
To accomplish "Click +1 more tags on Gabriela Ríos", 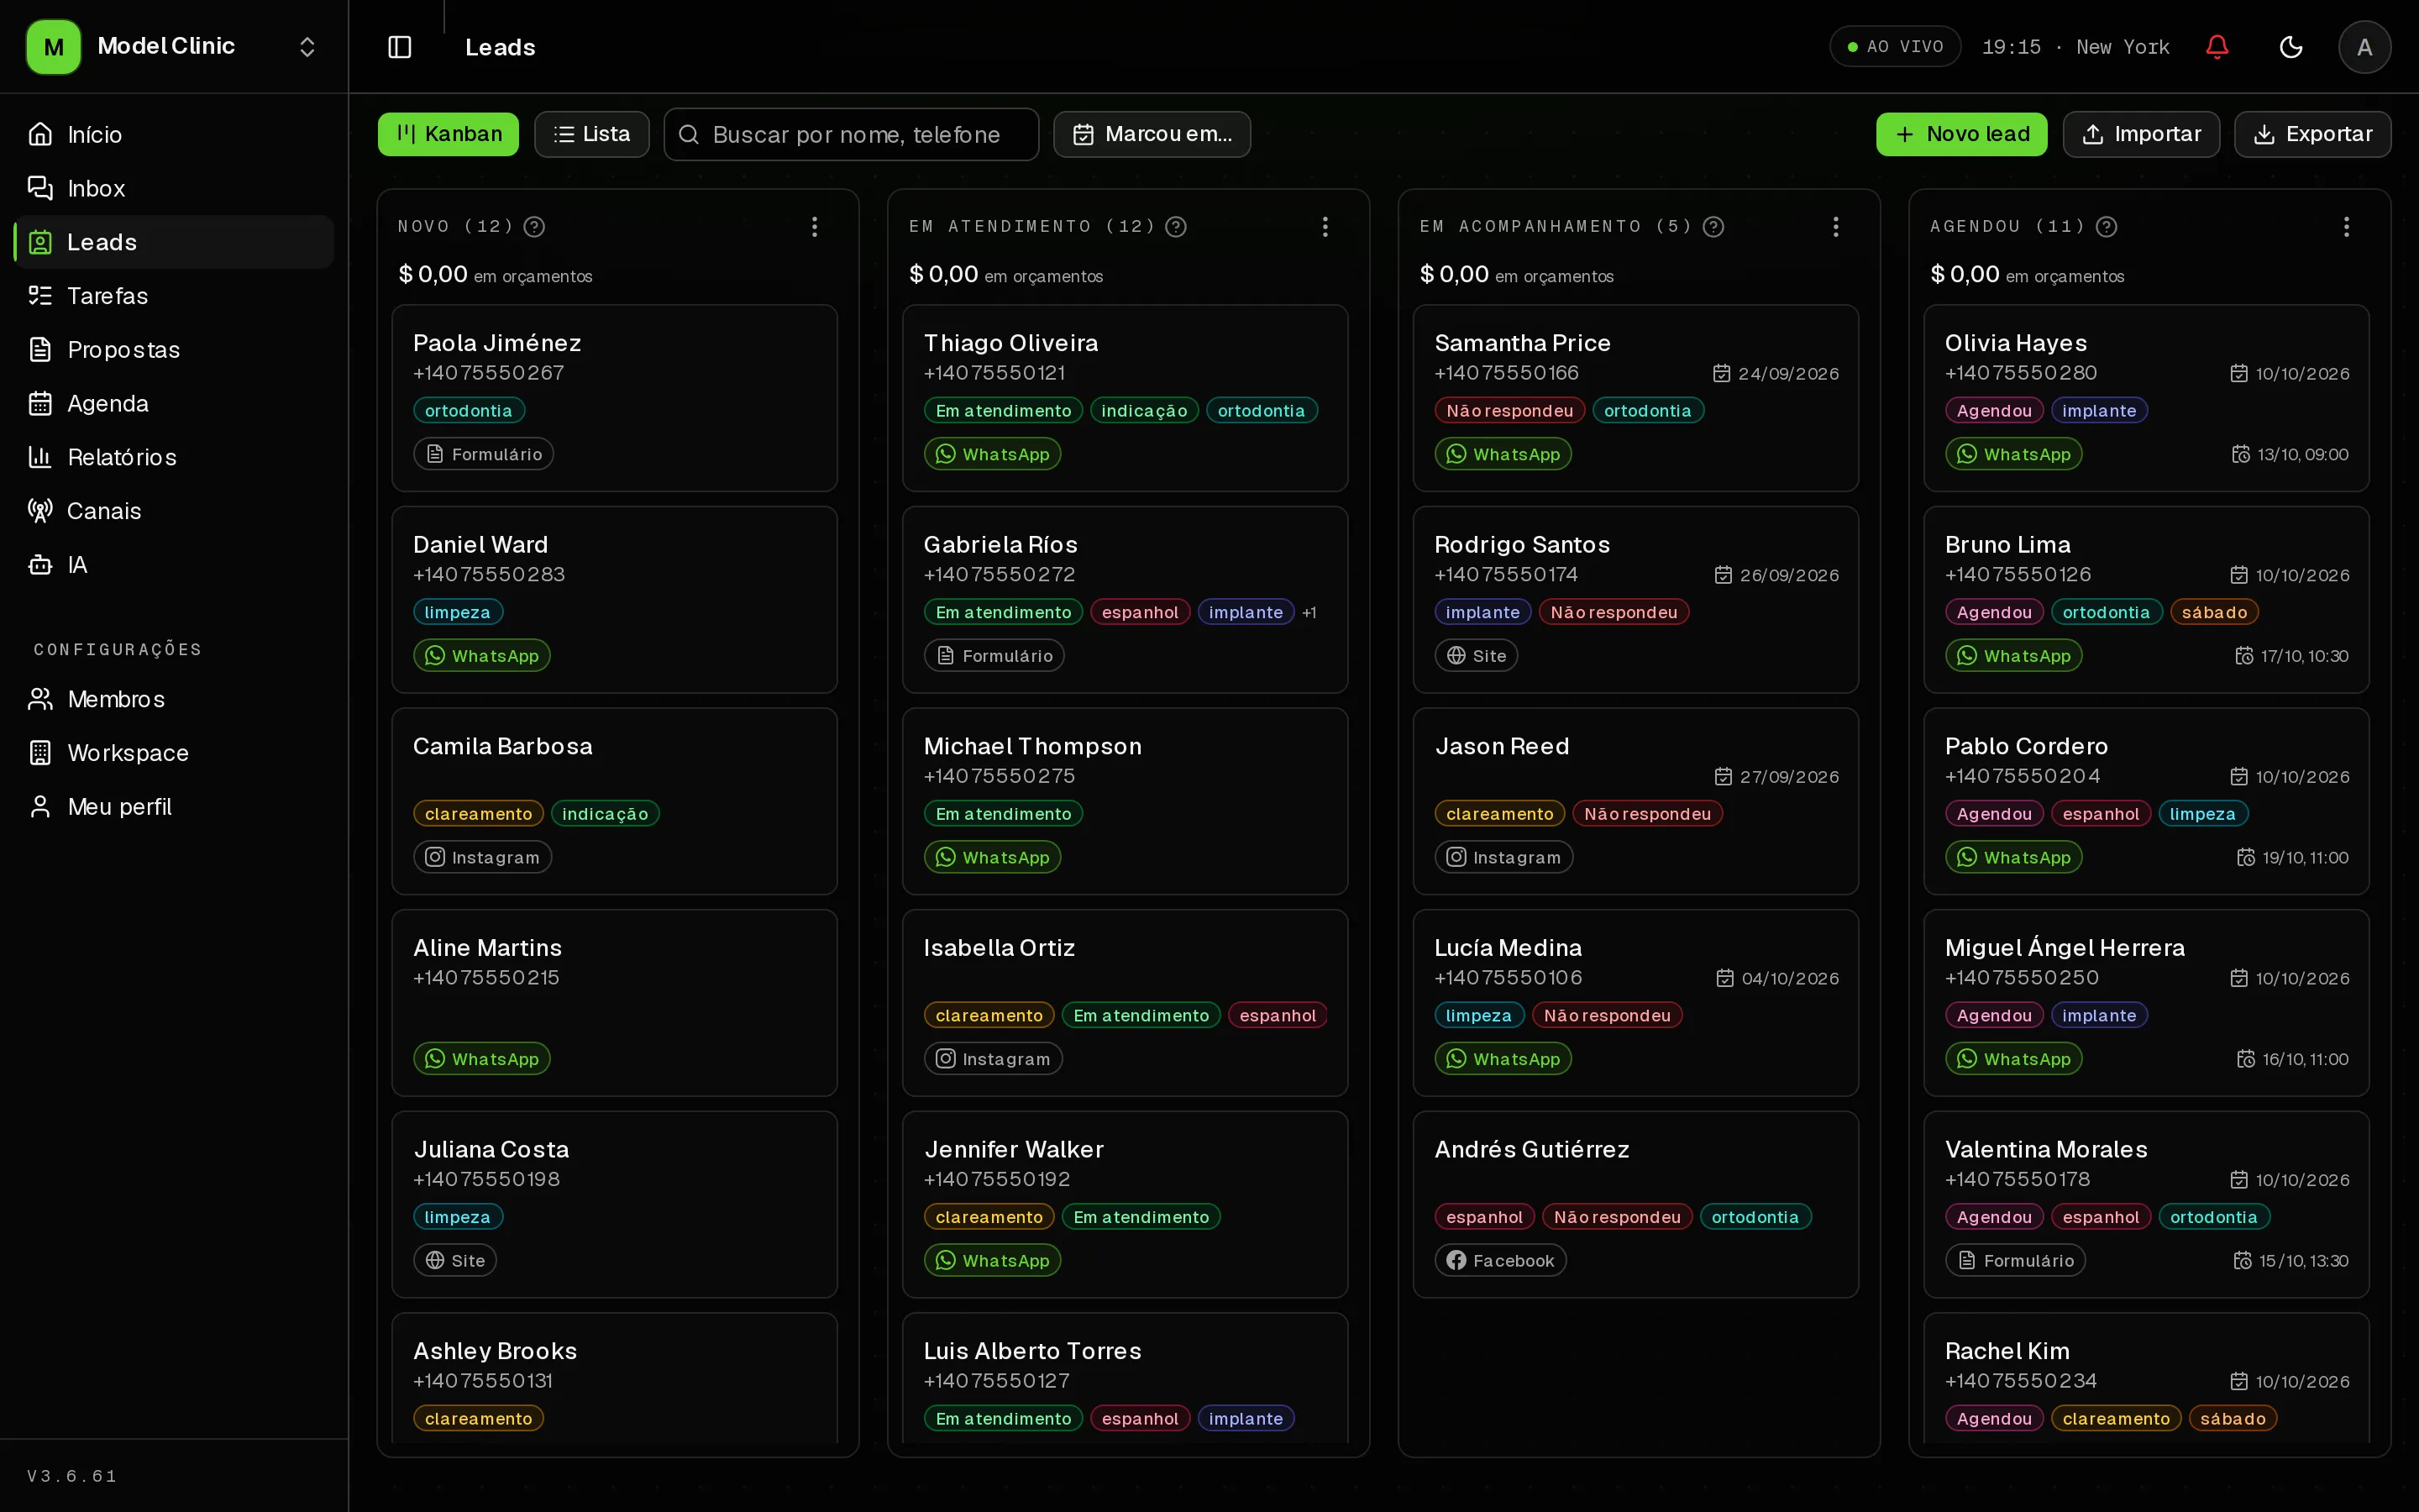I will (x=1309, y=612).
